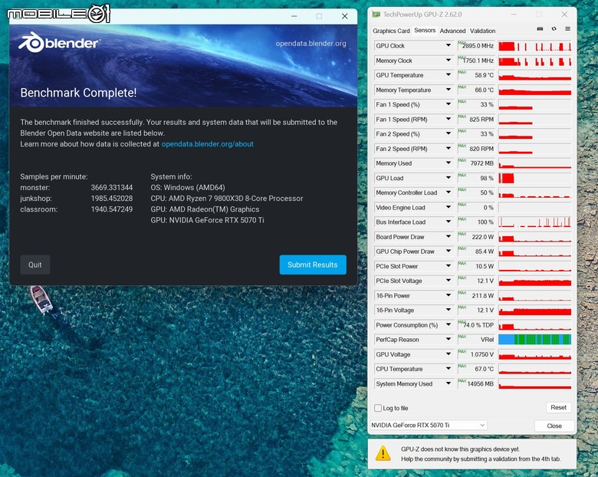Click GPU-Z title bar app icon
The image size is (598, 477).
point(376,15)
